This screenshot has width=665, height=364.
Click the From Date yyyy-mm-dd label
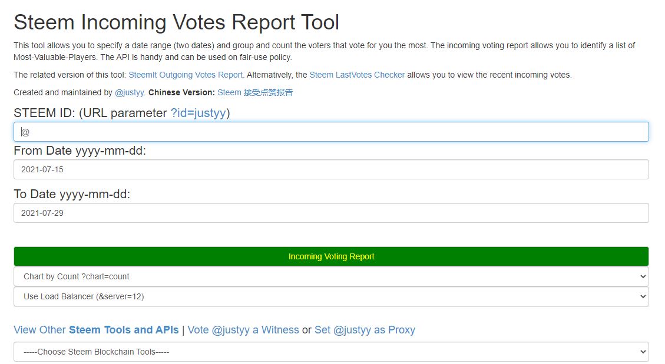(80, 151)
